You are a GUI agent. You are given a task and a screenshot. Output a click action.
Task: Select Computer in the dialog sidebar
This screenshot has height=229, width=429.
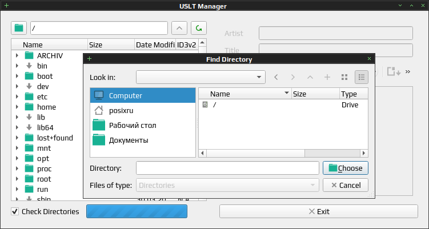(x=143, y=95)
